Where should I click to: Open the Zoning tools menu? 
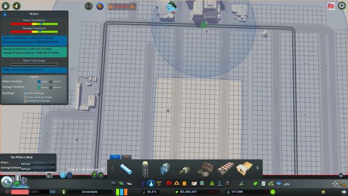pos(121,183)
